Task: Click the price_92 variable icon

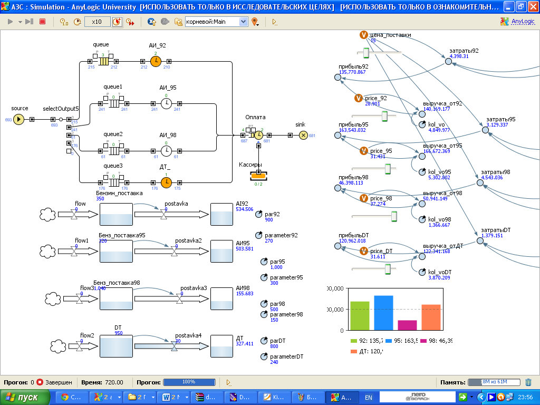Action: [x=359, y=98]
